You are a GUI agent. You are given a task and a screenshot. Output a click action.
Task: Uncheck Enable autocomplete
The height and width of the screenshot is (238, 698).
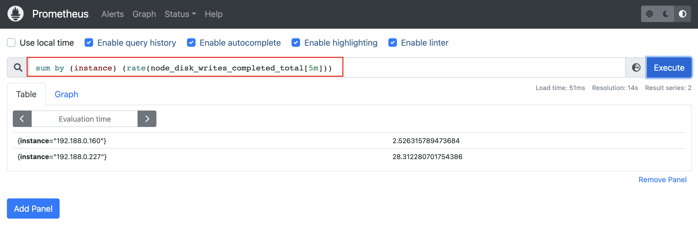pyautogui.click(x=191, y=43)
